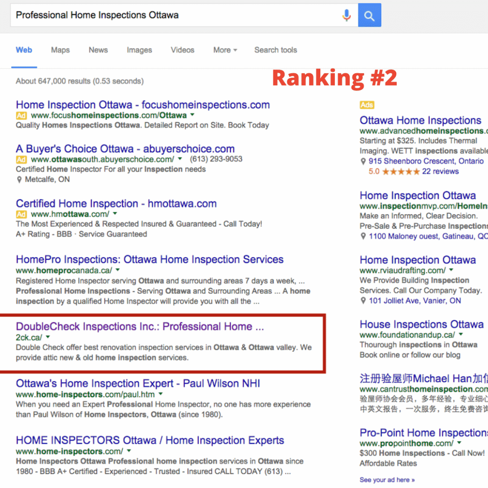The image size is (488, 488).
Task: Click location pin beside 101 Jolliet Ave
Action: pos(363,301)
